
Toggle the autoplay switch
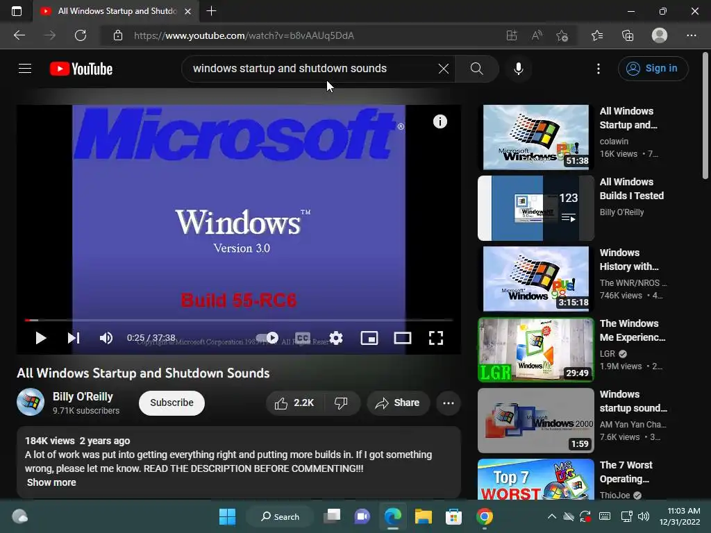pyautogui.click(x=267, y=338)
